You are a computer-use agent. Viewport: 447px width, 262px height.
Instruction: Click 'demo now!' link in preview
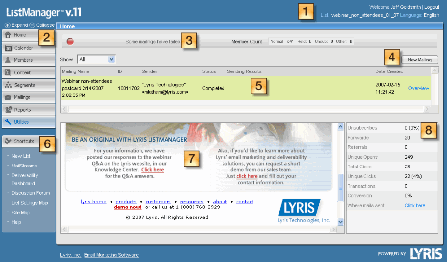[128, 207]
